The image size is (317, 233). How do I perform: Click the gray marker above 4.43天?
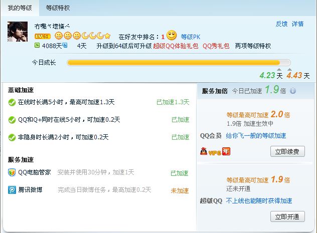(289, 70)
